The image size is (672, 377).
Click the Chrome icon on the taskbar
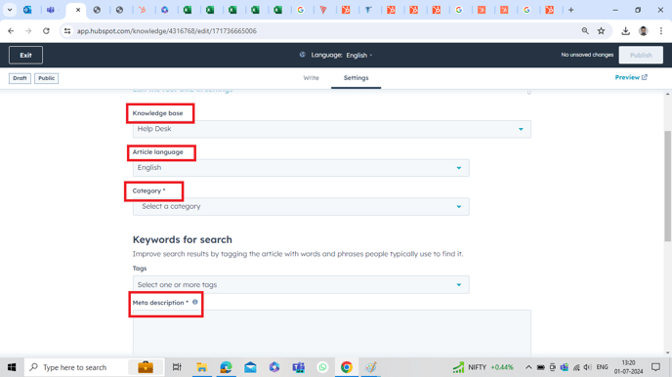[x=347, y=367]
